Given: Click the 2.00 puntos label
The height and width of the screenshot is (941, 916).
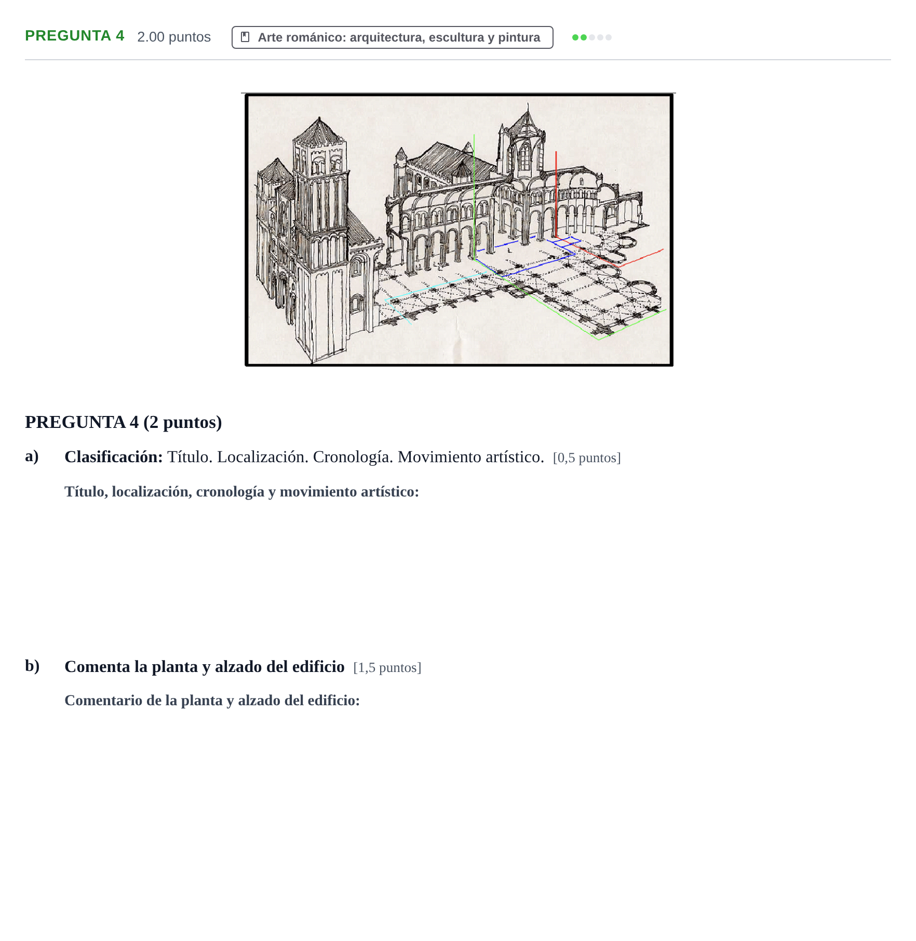Looking at the screenshot, I should (174, 37).
